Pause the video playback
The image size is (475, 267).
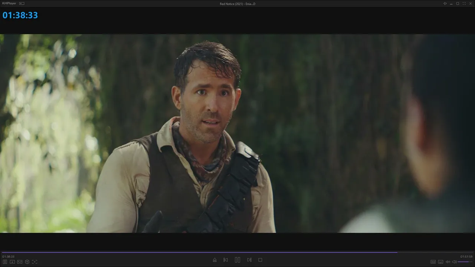pos(237,260)
